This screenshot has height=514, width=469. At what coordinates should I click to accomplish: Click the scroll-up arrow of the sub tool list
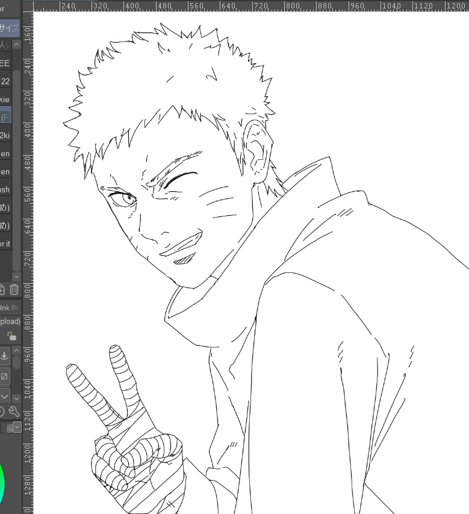pyautogui.click(x=16, y=44)
